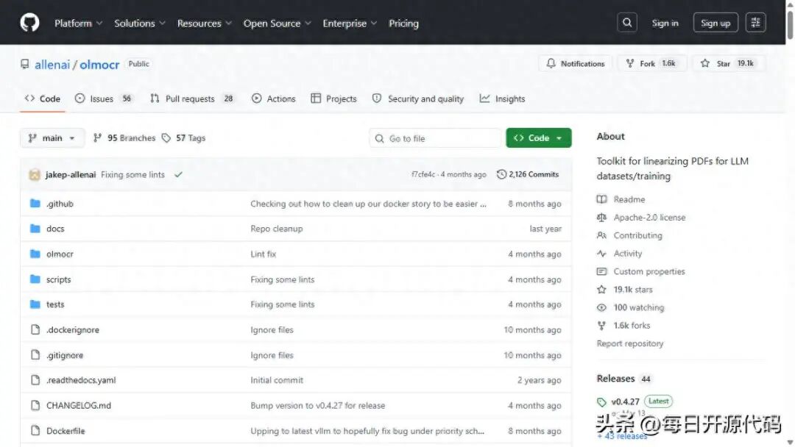View the 95 Branches list
This screenshot has height=447, width=795.
coord(124,137)
